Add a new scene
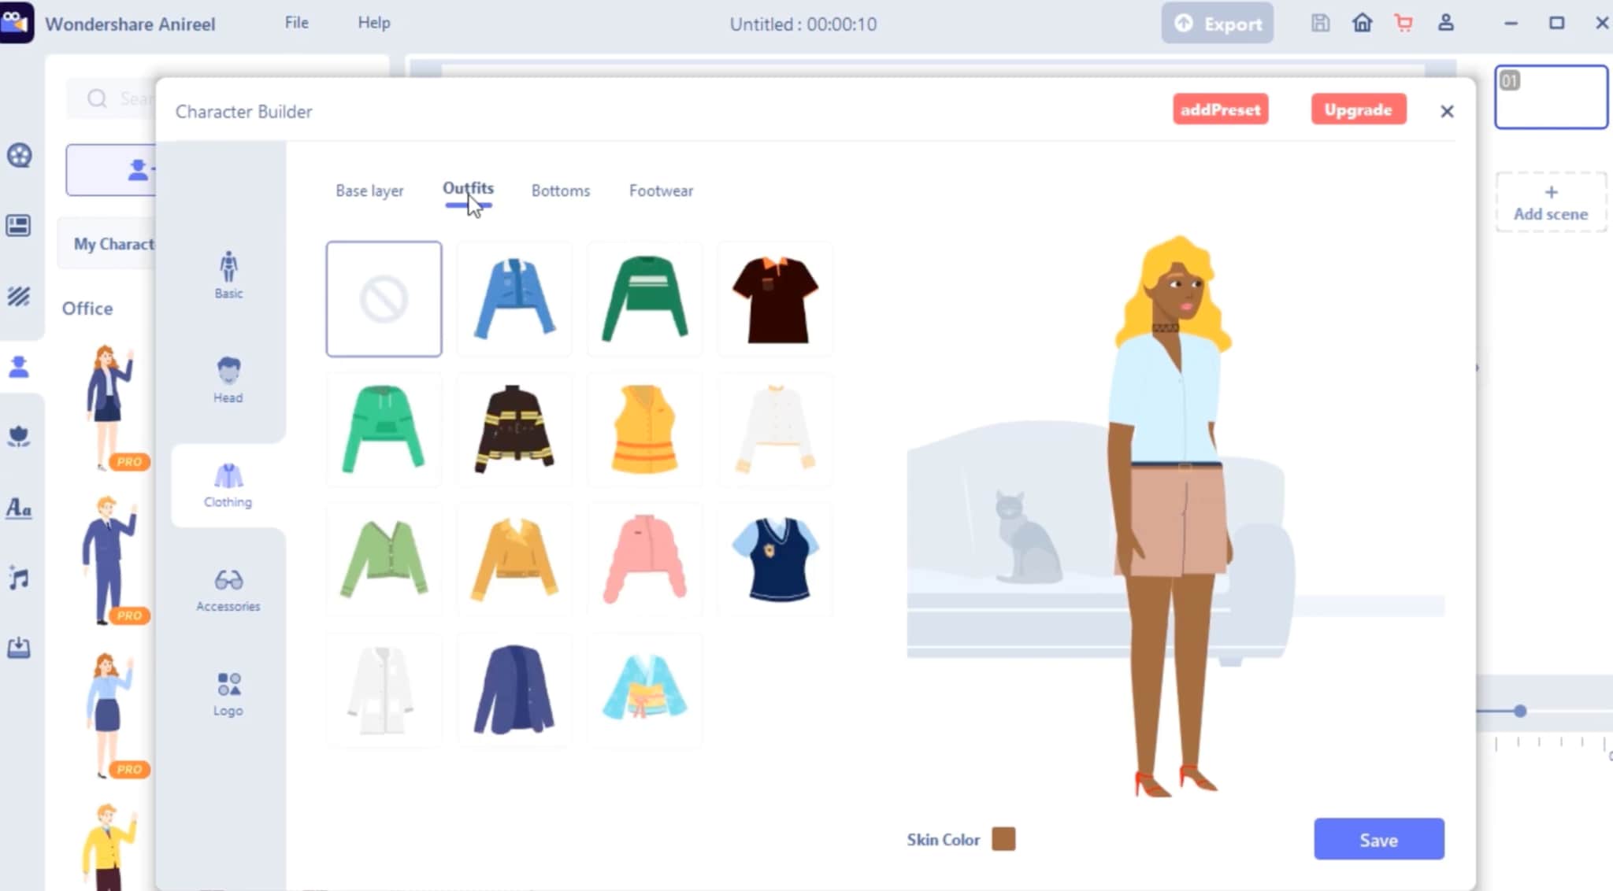This screenshot has height=891, width=1613. tap(1550, 203)
